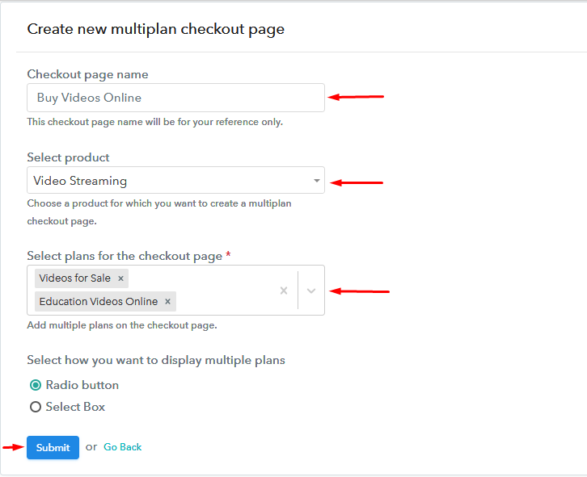Image resolution: width=587 pixels, height=477 pixels.
Task: Click the Select product label
Action: click(x=68, y=157)
